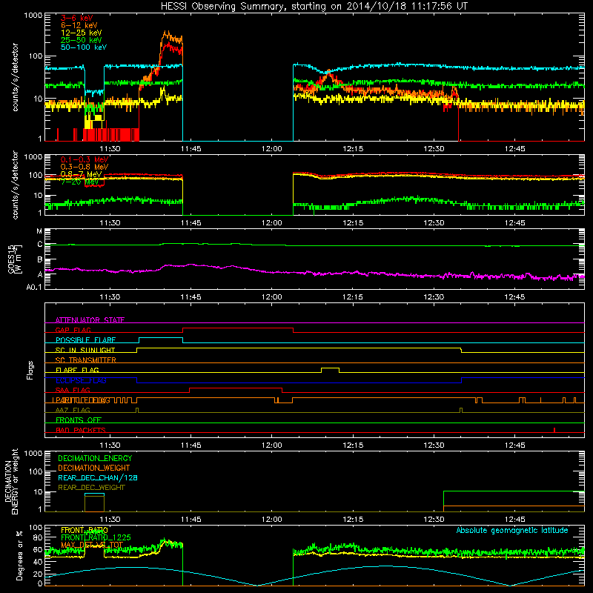This screenshot has width=593, height=593.
Task: Select the AAZ_FLAG label
Action: point(73,411)
